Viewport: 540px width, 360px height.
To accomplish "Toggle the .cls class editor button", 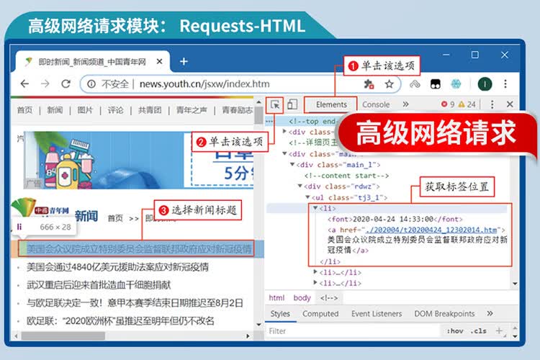I will click(x=478, y=331).
